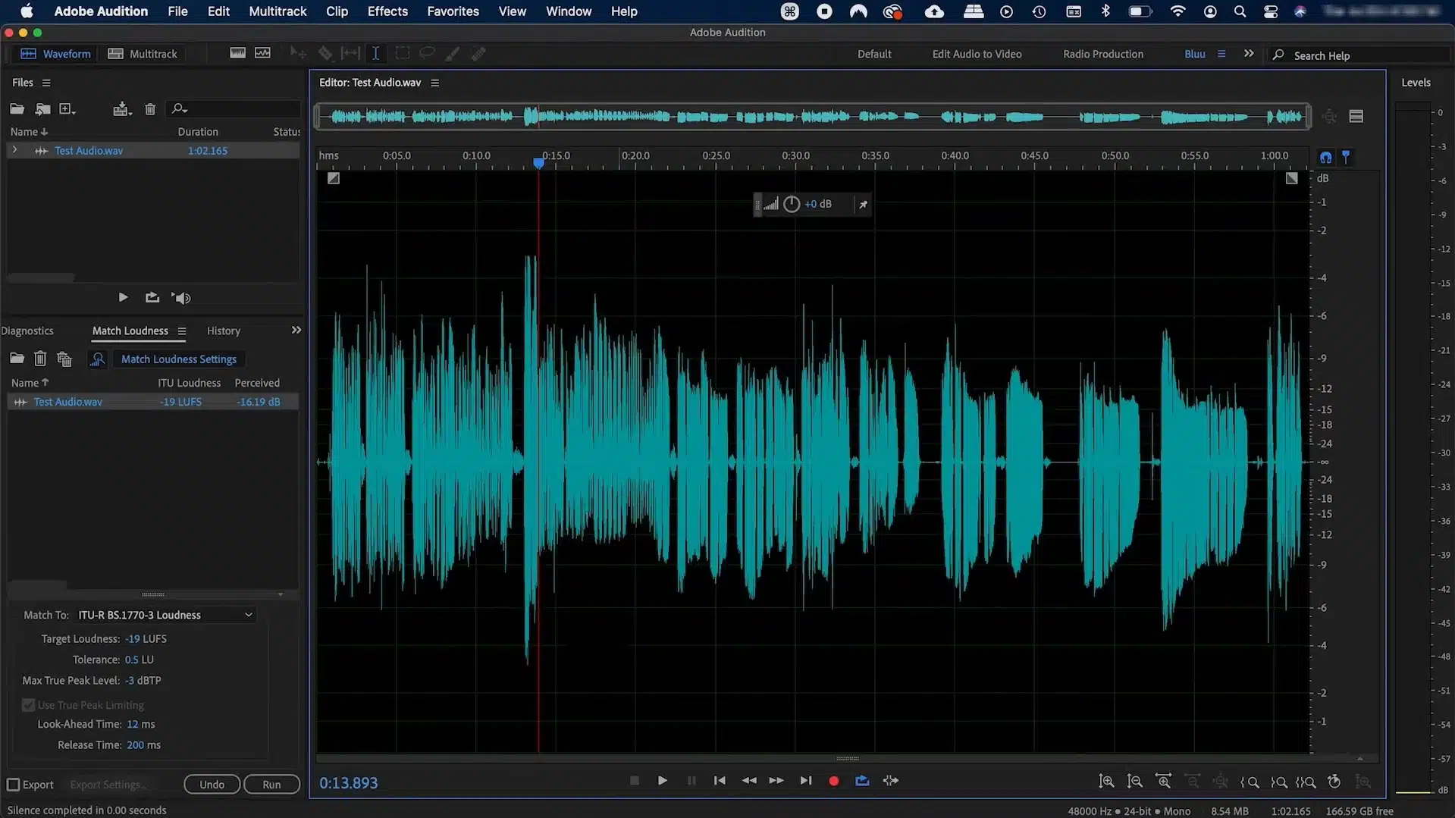This screenshot has width=1455, height=818.
Task: Open the History tab
Action: click(224, 331)
